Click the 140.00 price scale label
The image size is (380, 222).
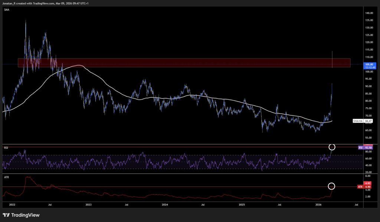tap(369, 13)
